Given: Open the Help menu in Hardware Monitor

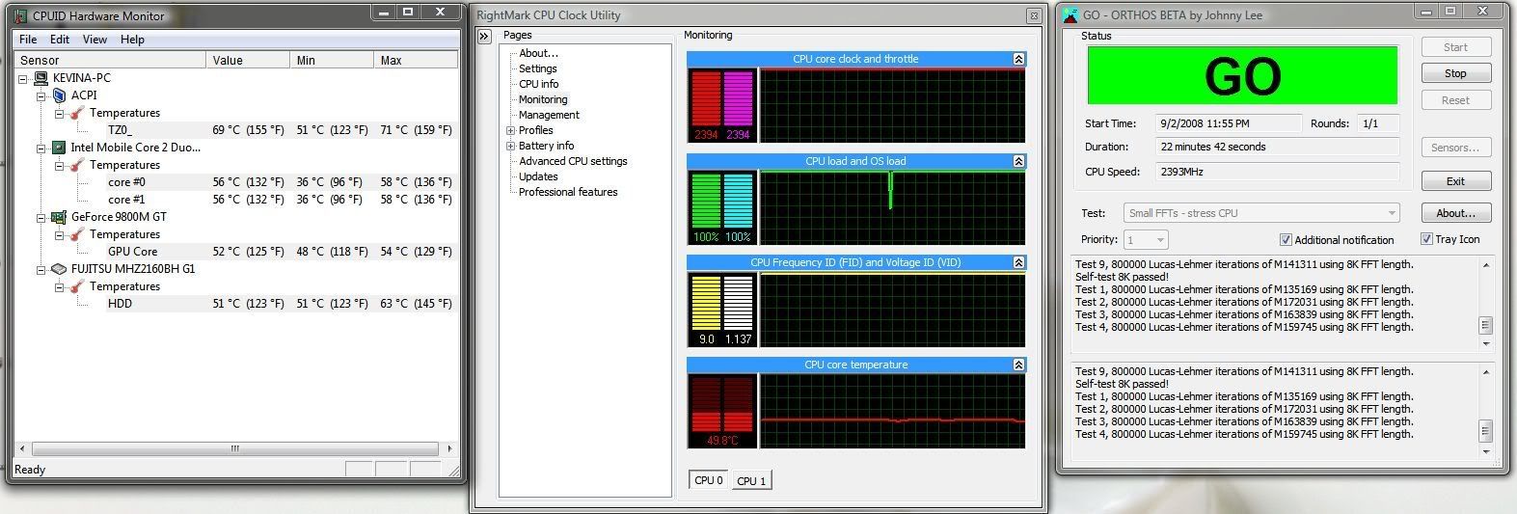Looking at the screenshot, I should point(132,40).
